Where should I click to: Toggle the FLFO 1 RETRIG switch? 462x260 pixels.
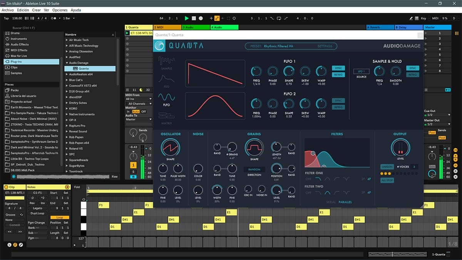click(338, 75)
